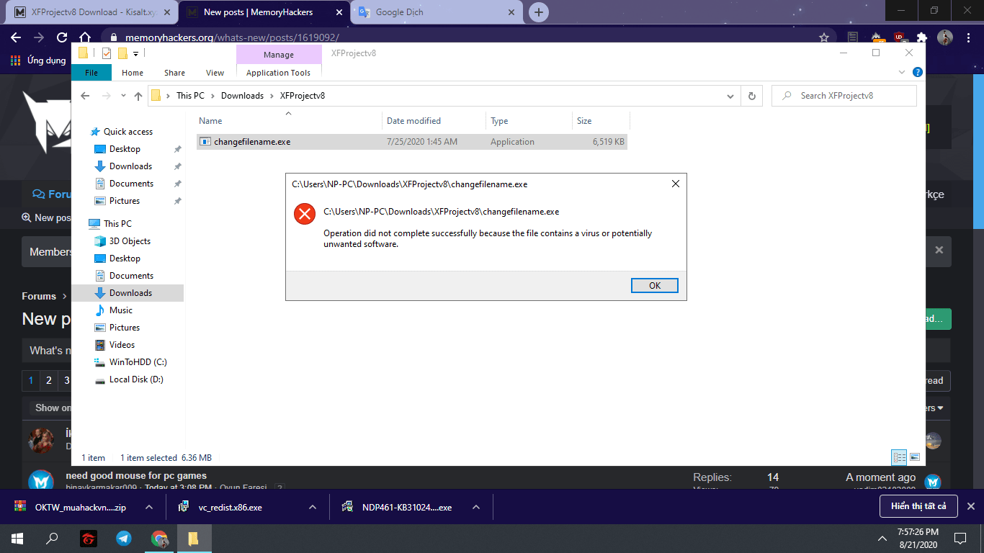Open 3D Objects folder
Screen dimensions: 984x553
(130, 241)
